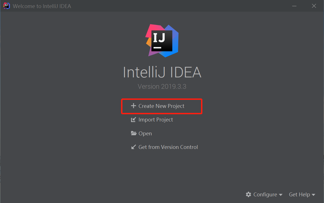
Task: Clone a repository via Get from Version Control
Action: tap(168, 147)
